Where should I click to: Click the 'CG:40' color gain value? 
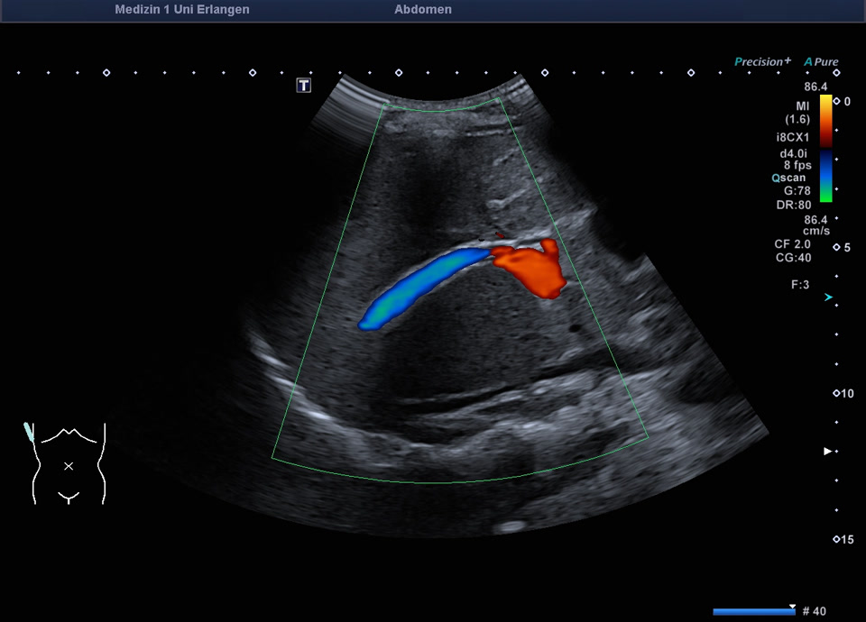pos(794,258)
